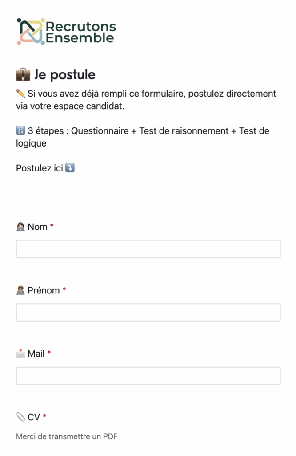
Task: Click the Prénom field label
Action: tap(44, 291)
